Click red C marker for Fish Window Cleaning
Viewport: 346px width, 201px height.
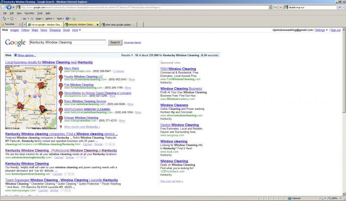coord(61,86)
